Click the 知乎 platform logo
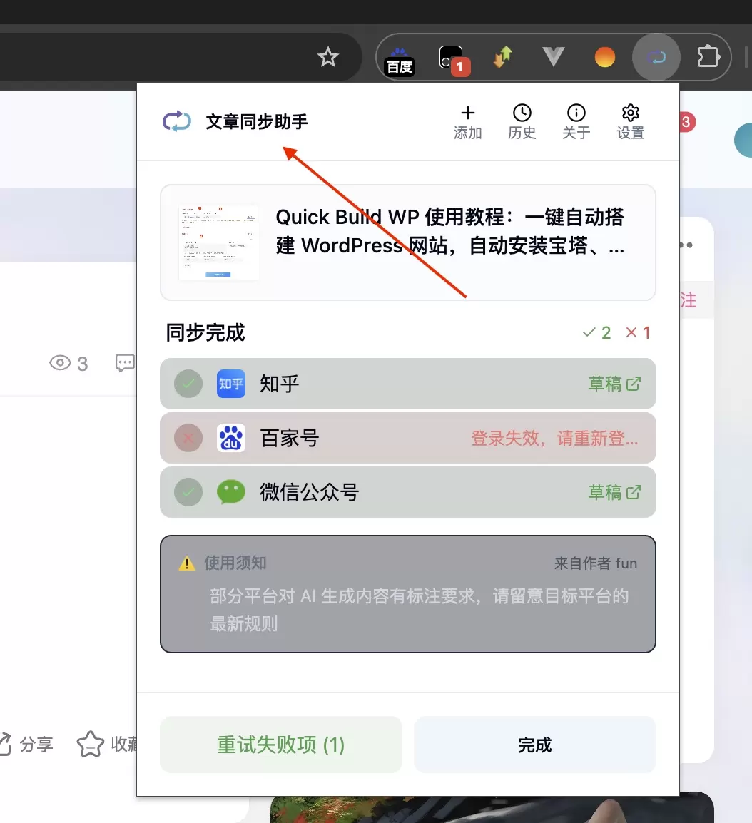The image size is (752, 823). pyautogui.click(x=231, y=384)
